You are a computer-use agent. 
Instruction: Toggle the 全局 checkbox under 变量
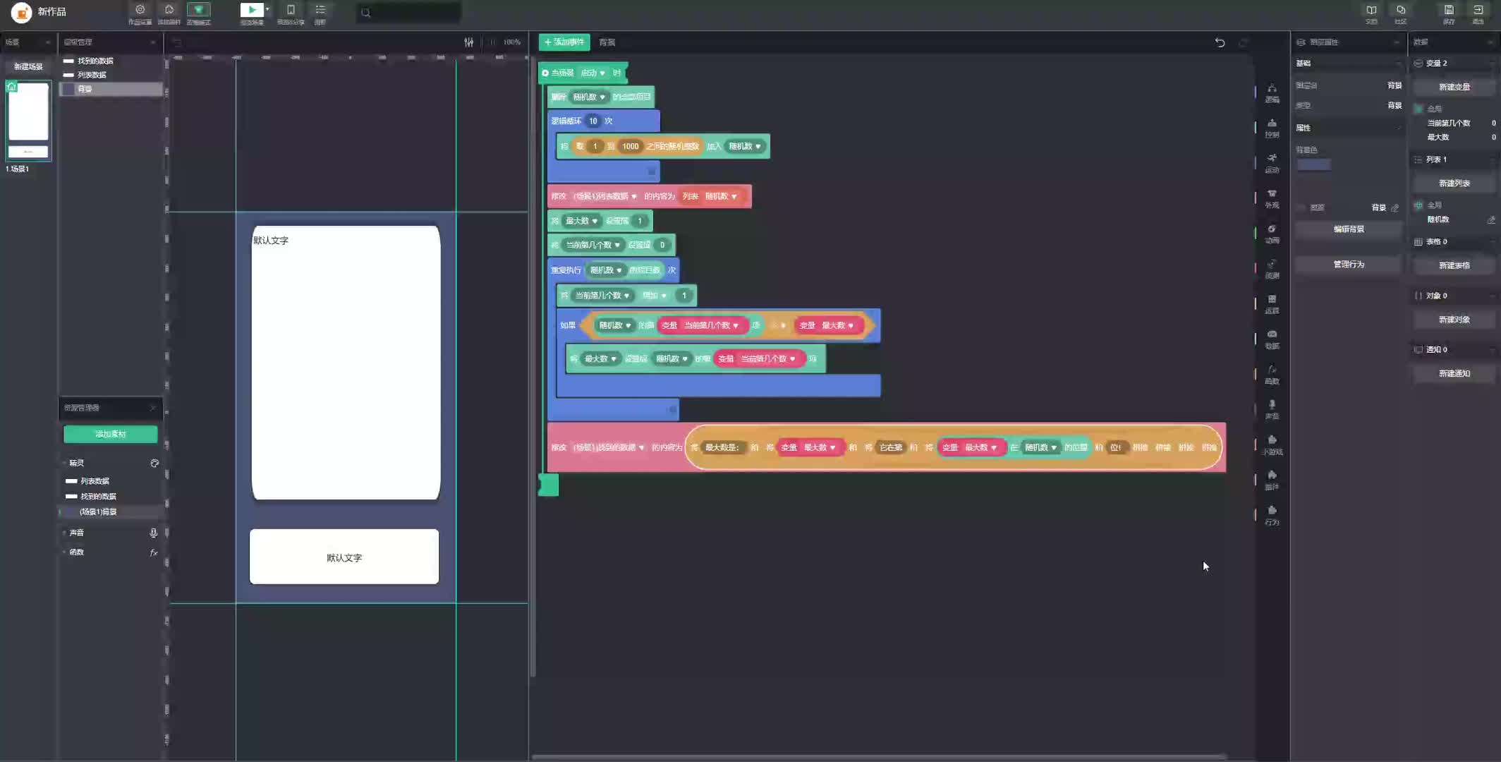pyautogui.click(x=1418, y=109)
